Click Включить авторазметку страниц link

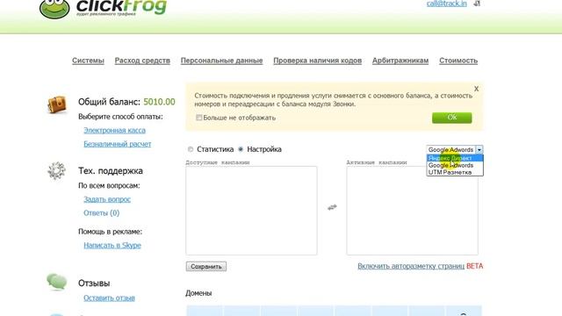coord(411,266)
